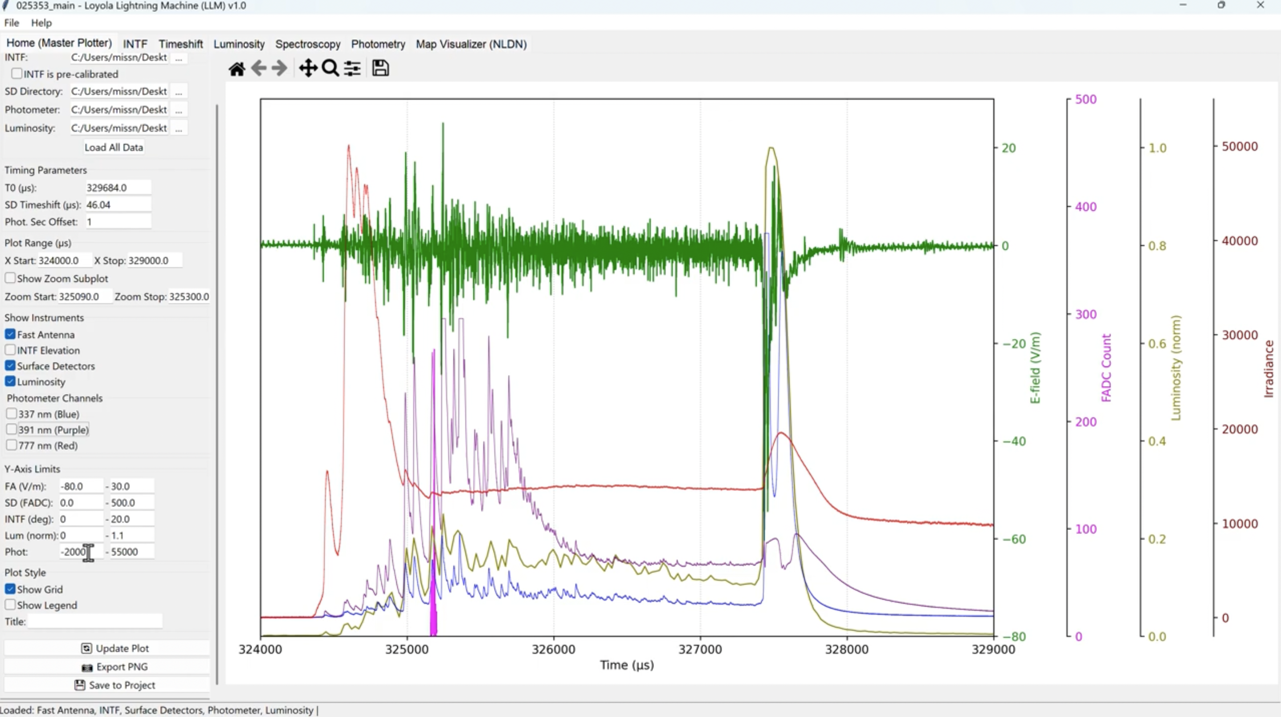This screenshot has height=717, width=1281.
Task: Click the Save figure floppy icon
Action: click(x=380, y=69)
